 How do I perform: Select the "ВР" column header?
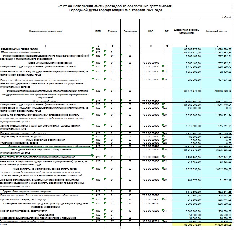167,31
